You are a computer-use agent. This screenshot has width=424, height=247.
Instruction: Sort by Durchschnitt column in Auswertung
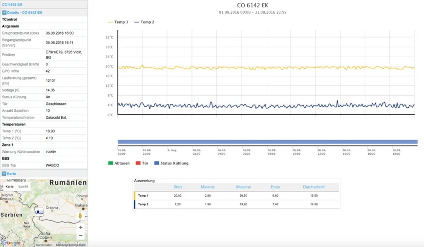314,187
